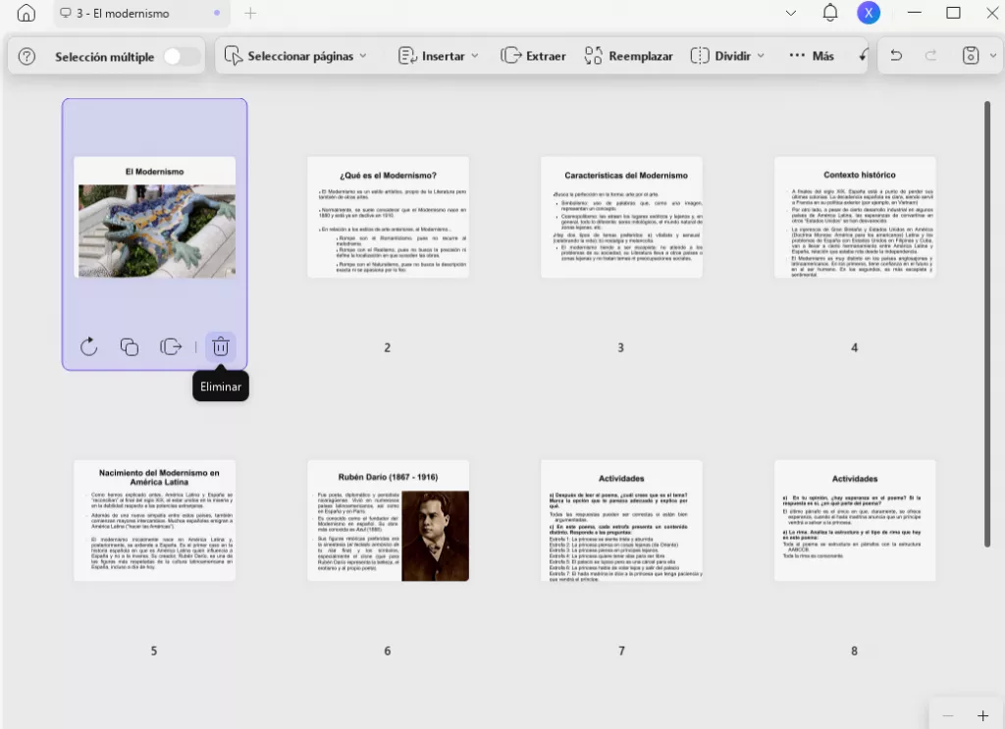
Task: Copy page 1 using the duplicate icon
Action: (x=130, y=346)
